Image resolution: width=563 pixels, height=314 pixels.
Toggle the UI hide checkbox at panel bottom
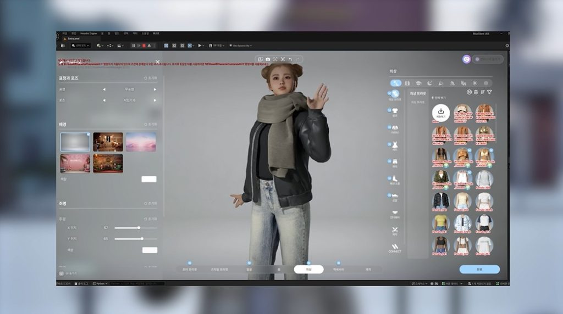[62, 273]
